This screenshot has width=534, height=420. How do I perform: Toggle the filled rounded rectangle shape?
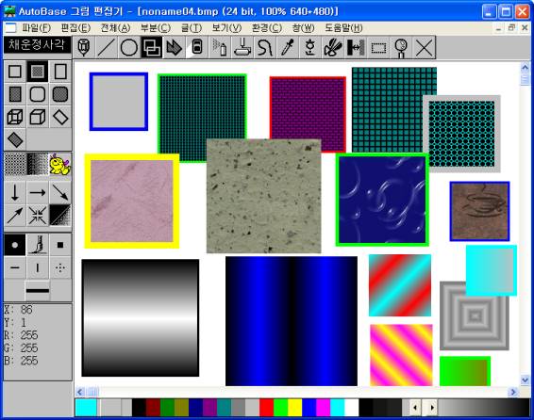(x=60, y=94)
